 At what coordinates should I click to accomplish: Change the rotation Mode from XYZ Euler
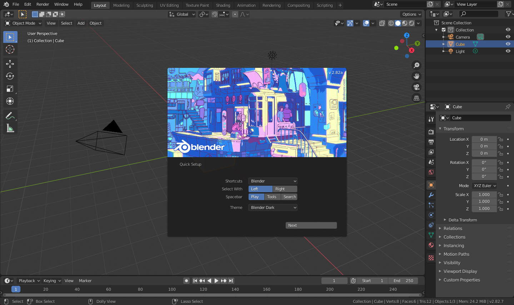click(x=484, y=185)
